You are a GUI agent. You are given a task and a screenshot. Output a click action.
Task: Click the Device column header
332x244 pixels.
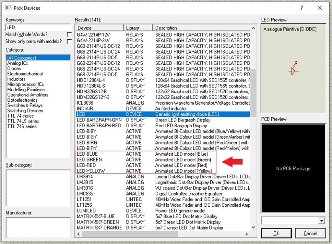[99, 28]
